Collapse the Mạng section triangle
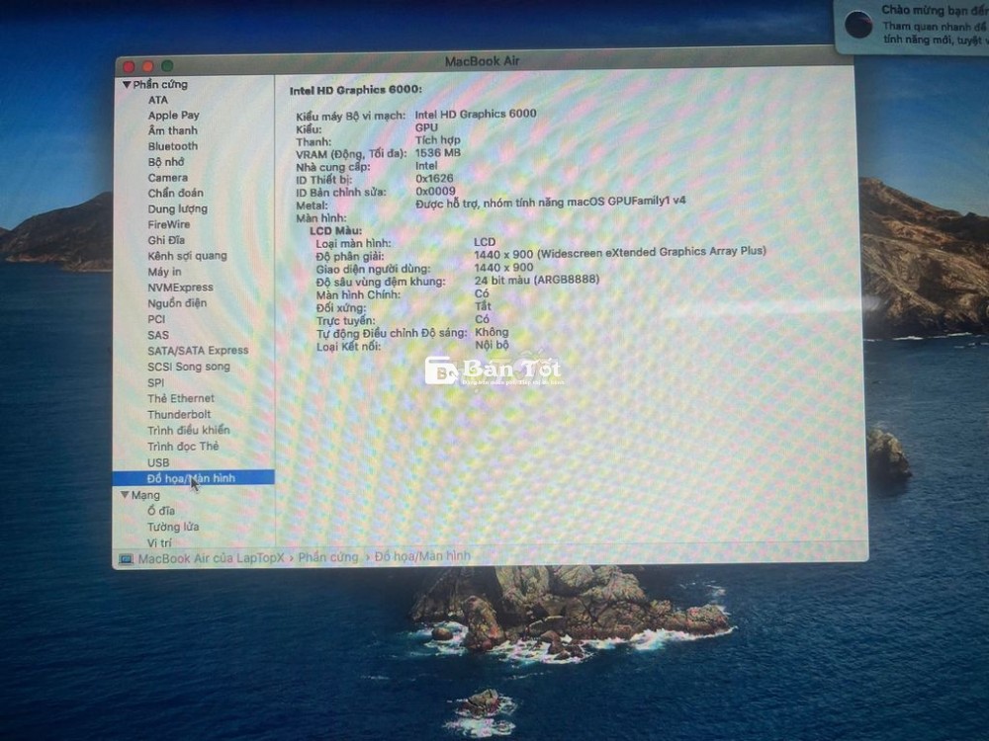Image resolution: width=989 pixels, height=741 pixels. point(125,495)
